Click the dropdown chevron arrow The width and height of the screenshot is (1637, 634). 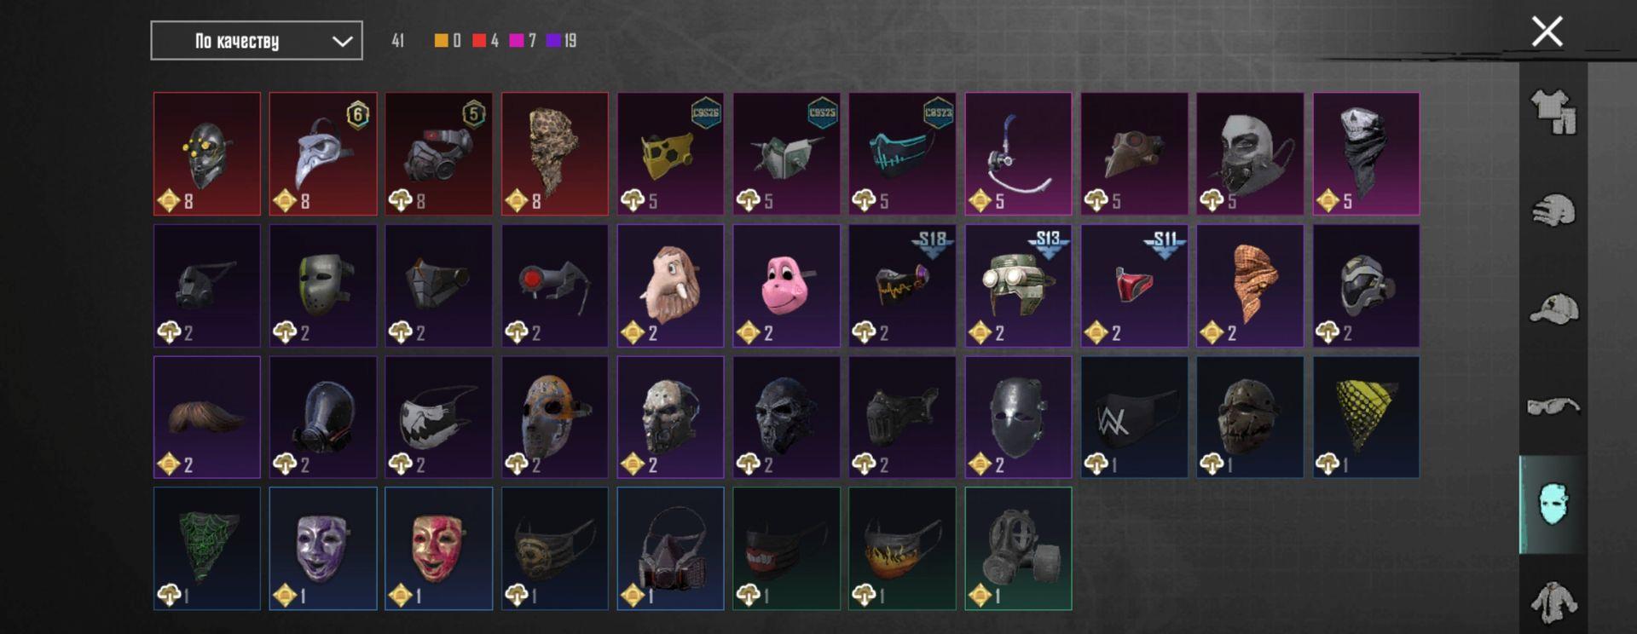point(342,41)
